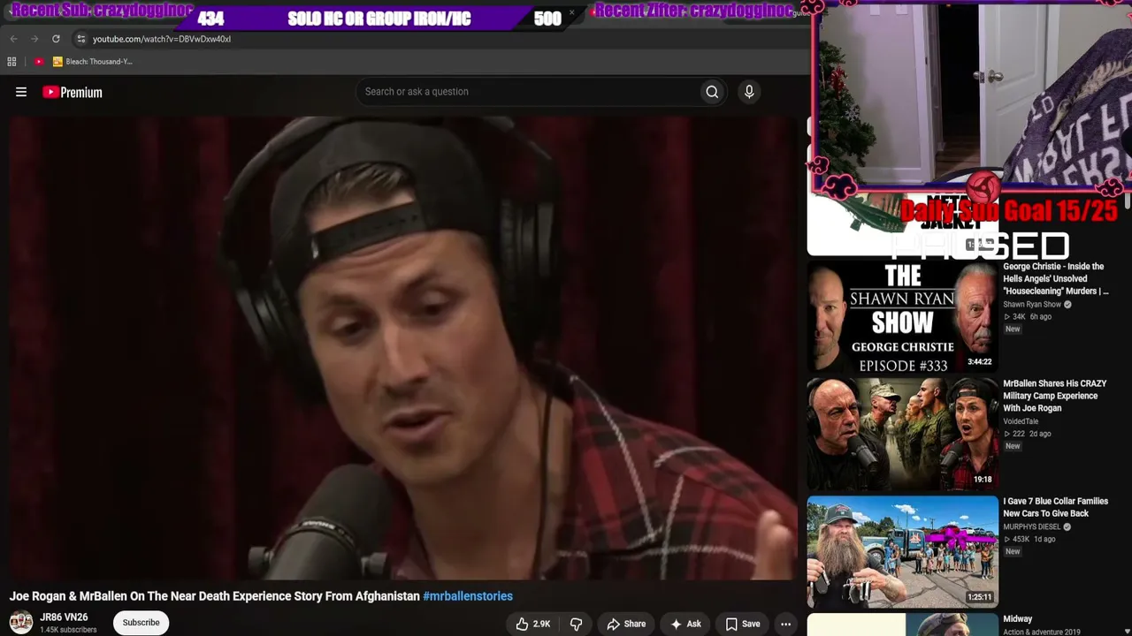This screenshot has height=636, width=1132.
Task: Subscribe to JR86 VN26 channel
Action: pos(141,623)
